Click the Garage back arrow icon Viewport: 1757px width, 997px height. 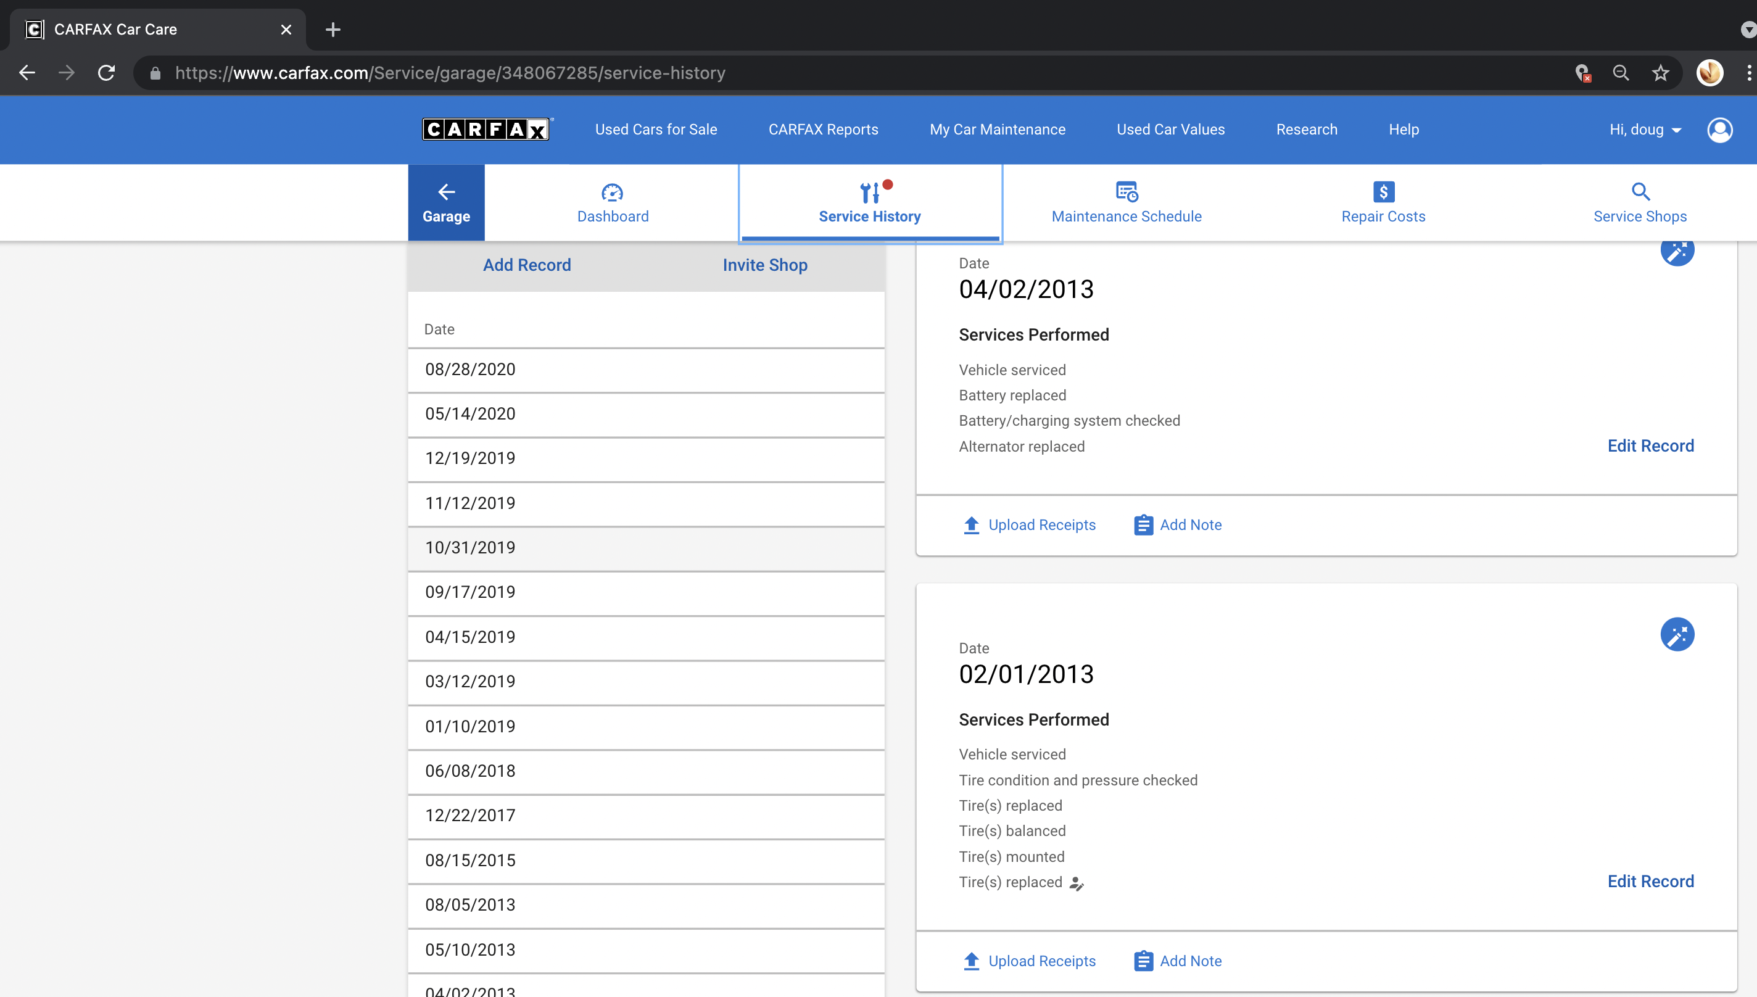(447, 192)
